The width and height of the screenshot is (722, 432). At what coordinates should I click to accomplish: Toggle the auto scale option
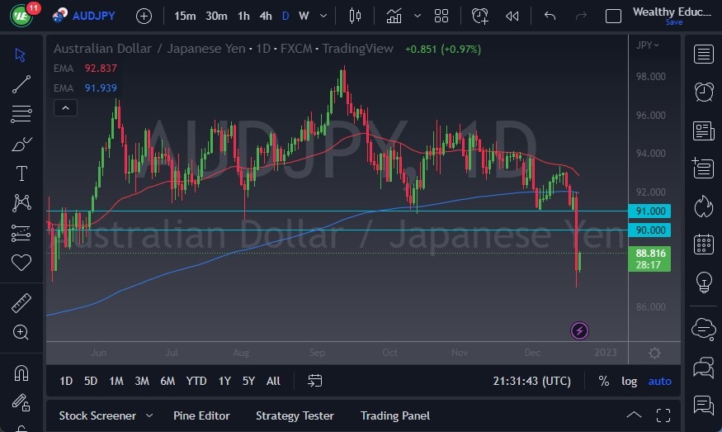click(x=660, y=381)
